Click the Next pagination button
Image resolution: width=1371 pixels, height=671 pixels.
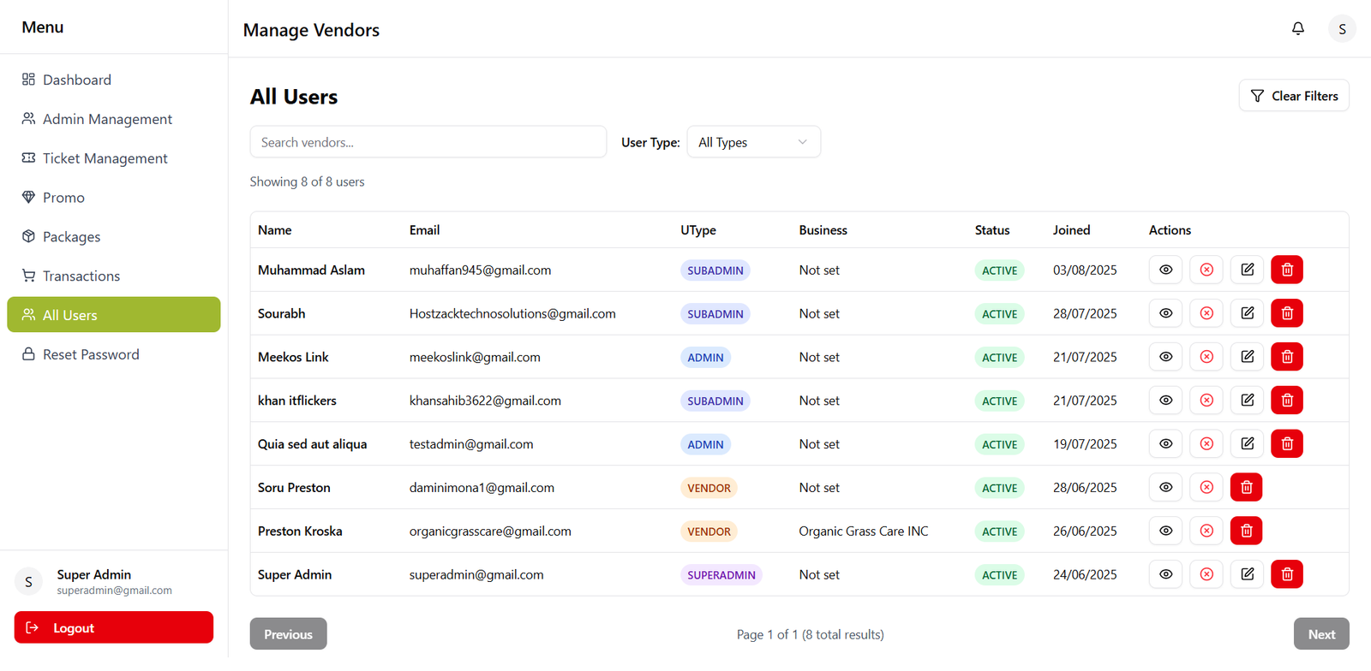coord(1320,634)
